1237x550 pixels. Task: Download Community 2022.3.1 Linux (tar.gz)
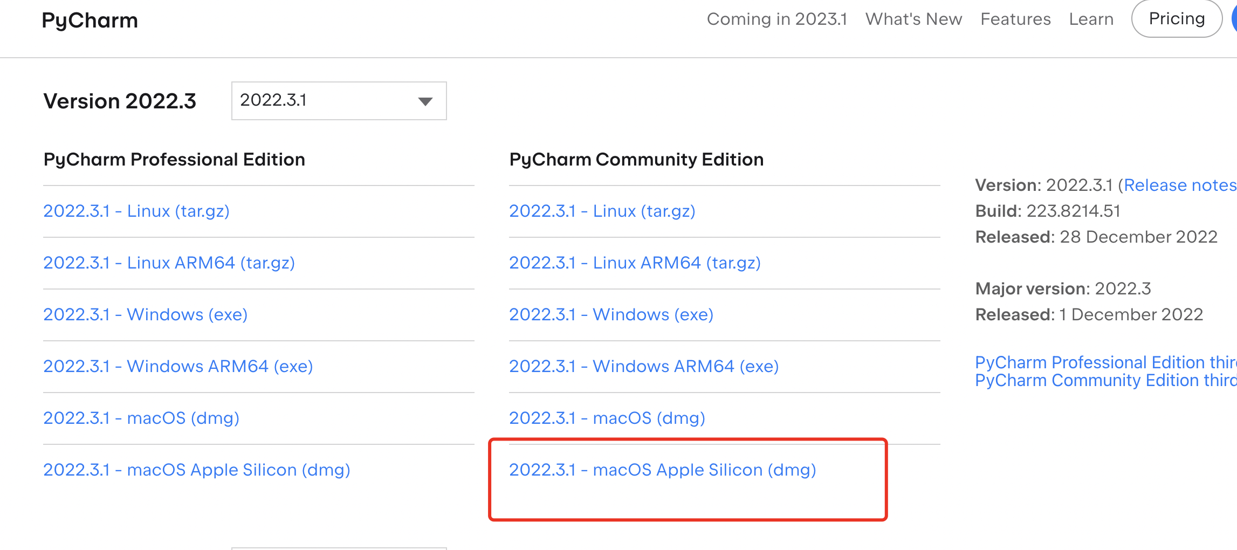pyautogui.click(x=602, y=211)
